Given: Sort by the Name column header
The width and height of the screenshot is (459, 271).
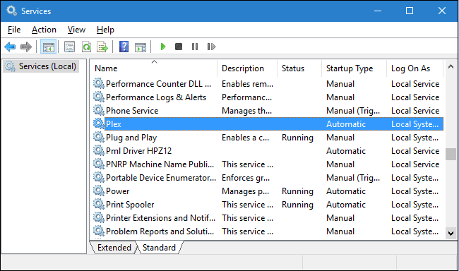Looking at the screenshot, I should pyautogui.click(x=153, y=68).
